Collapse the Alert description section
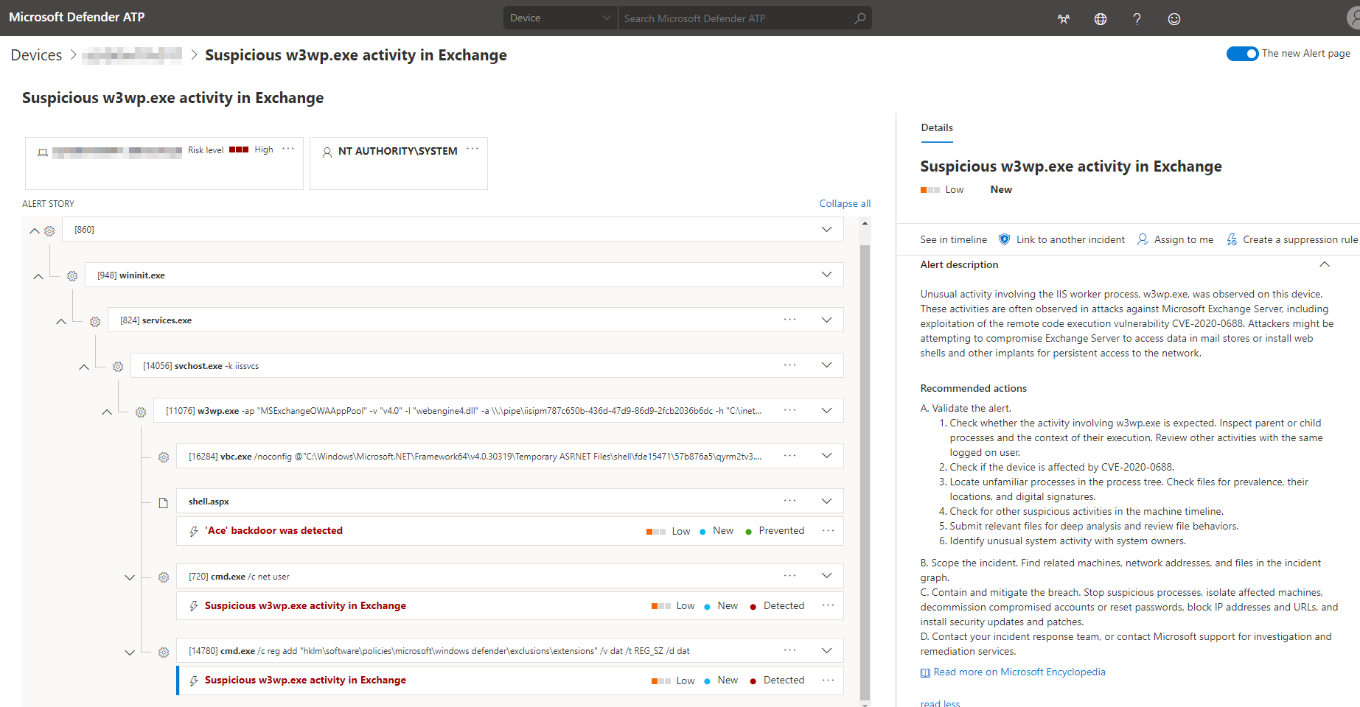 (1325, 264)
